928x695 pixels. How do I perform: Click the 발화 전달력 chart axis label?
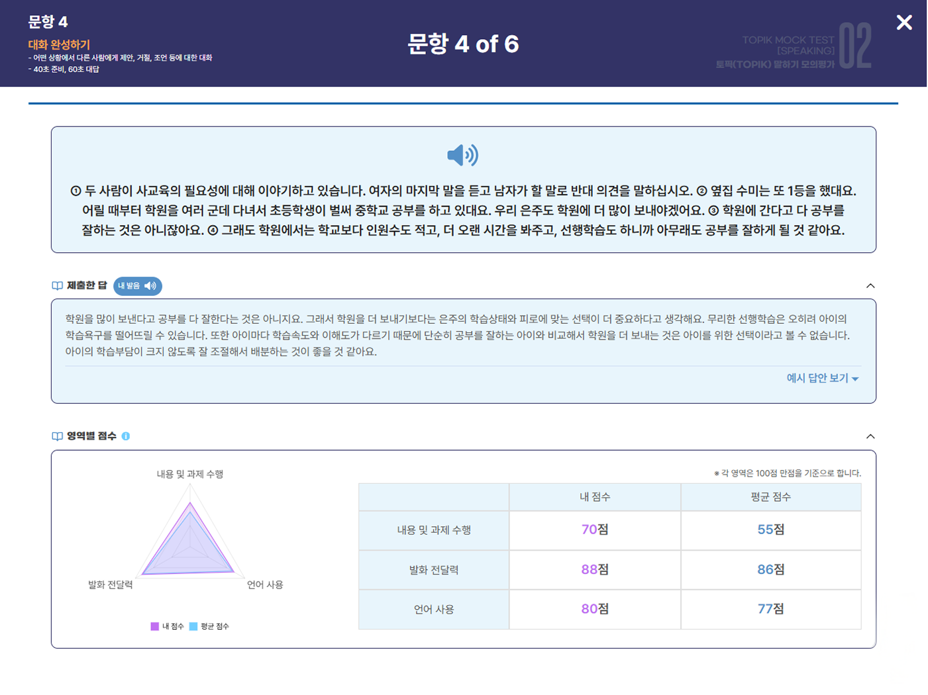tap(111, 584)
